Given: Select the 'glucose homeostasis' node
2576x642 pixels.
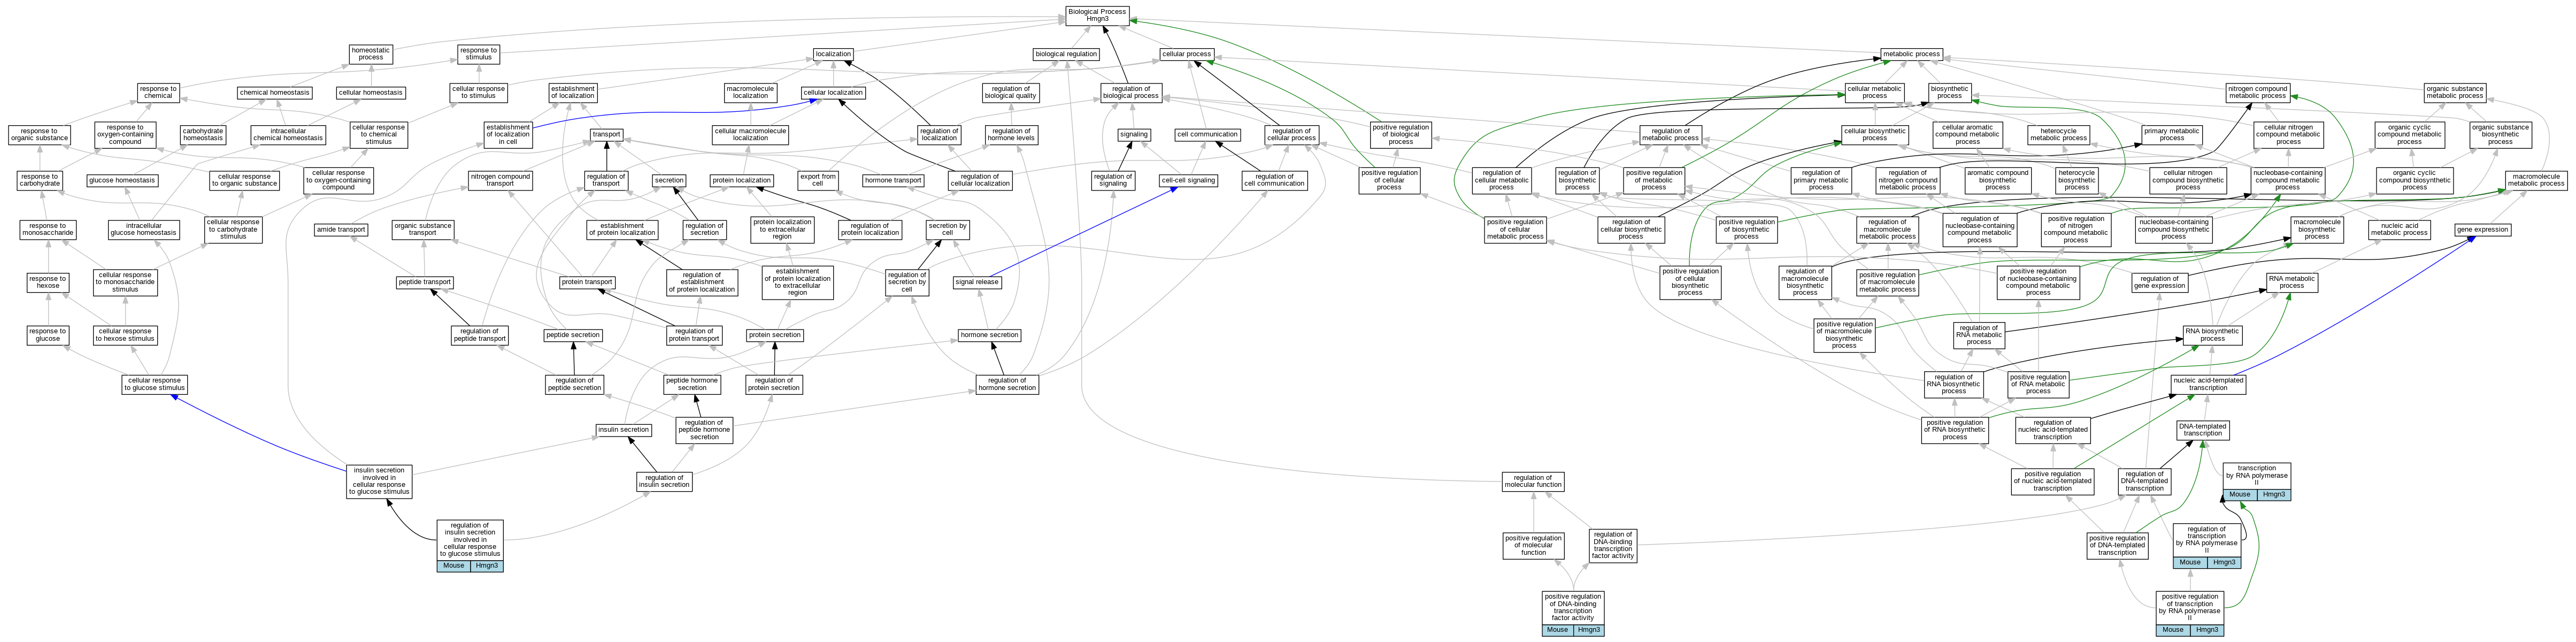Looking at the screenshot, I should (122, 180).
